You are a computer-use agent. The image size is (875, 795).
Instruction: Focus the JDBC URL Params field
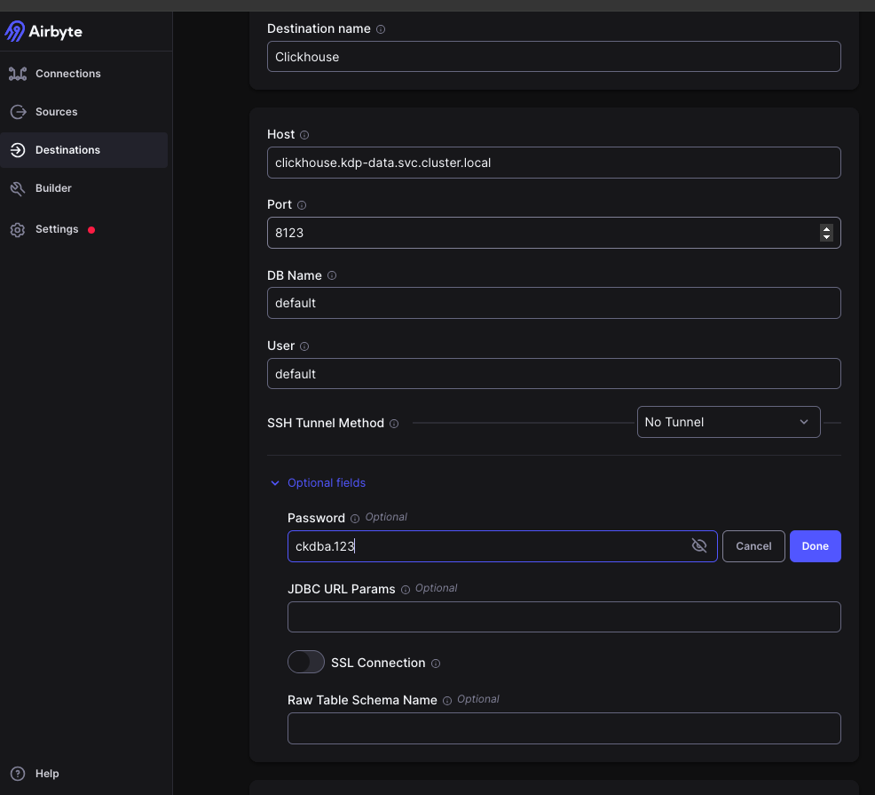[564, 616]
